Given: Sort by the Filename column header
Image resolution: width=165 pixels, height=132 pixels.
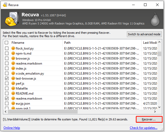Looking at the screenshot, I should 36,43.
